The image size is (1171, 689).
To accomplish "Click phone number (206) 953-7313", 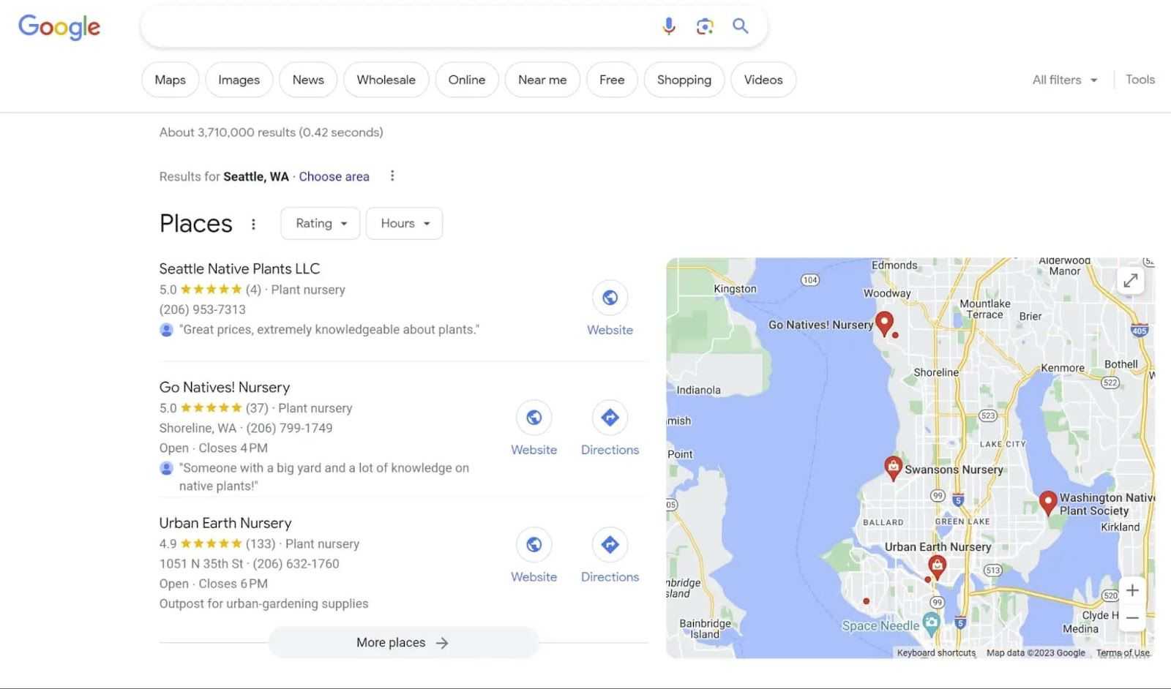I will [x=203, y=309].
